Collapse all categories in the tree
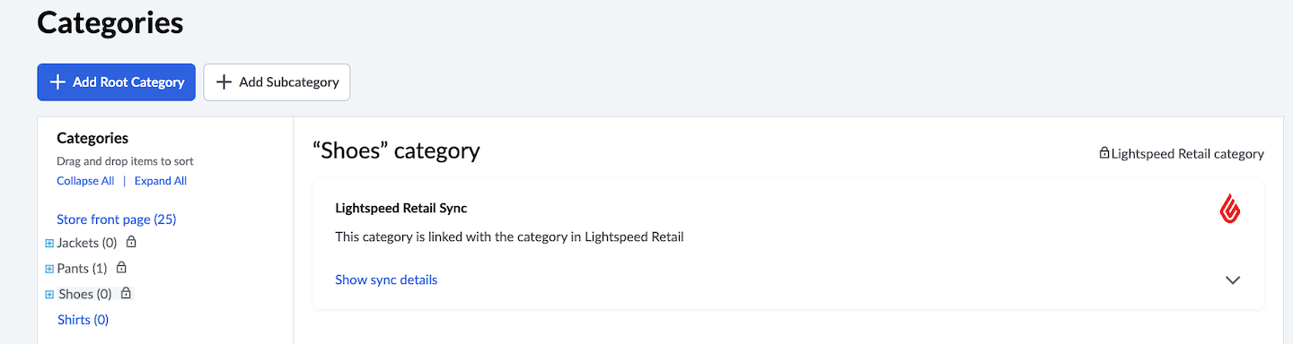Image resolution: width=1293 pixels, height=344 pixels. tap(85, 180)
